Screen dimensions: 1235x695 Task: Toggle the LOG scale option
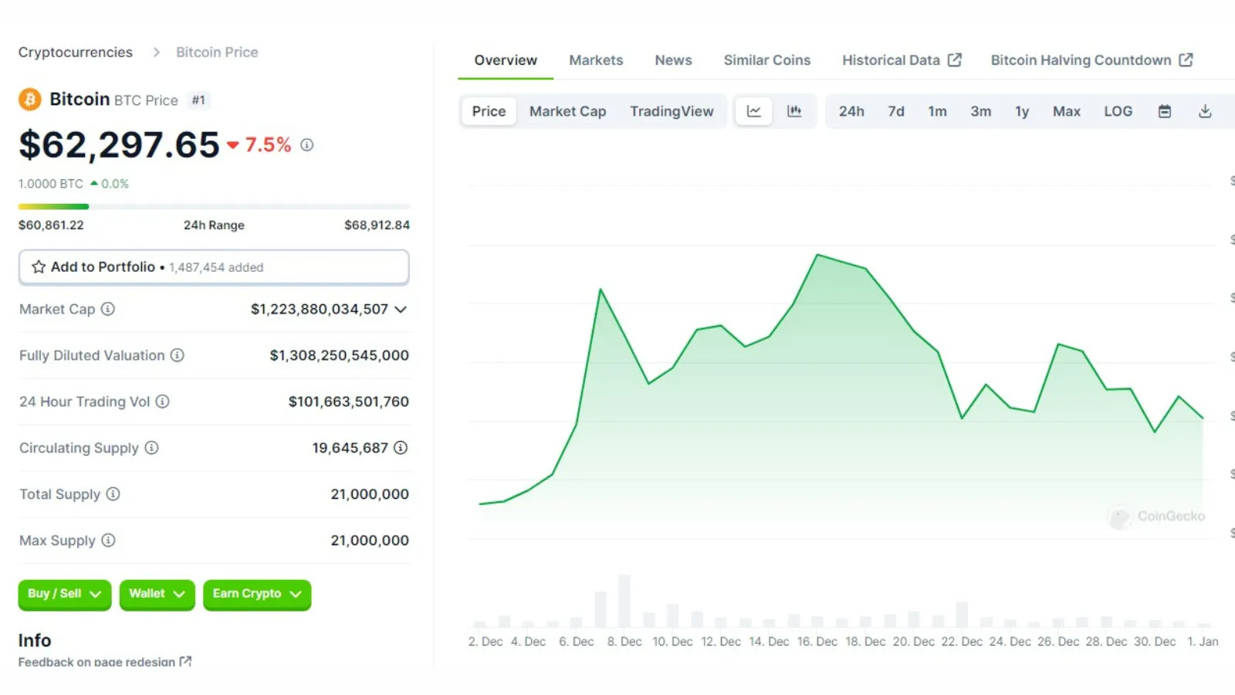[x=1118, y=111]
